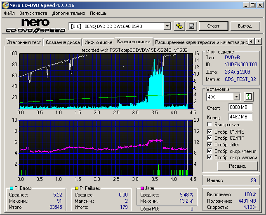Open the Помощь menu
This screenshot has width=266, height=215.
click(98, 13)
